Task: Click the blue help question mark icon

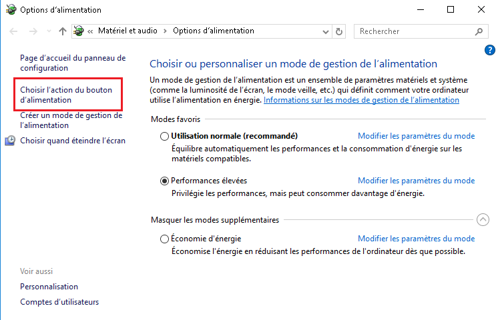Action: tap(490, 50)
